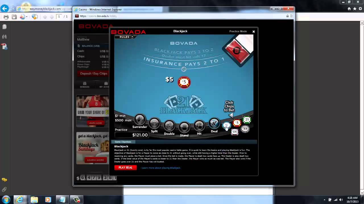Click the Save icon in the PDF toolbar
The width and height of the screenshot is (364, 204).
click(14, 17)
